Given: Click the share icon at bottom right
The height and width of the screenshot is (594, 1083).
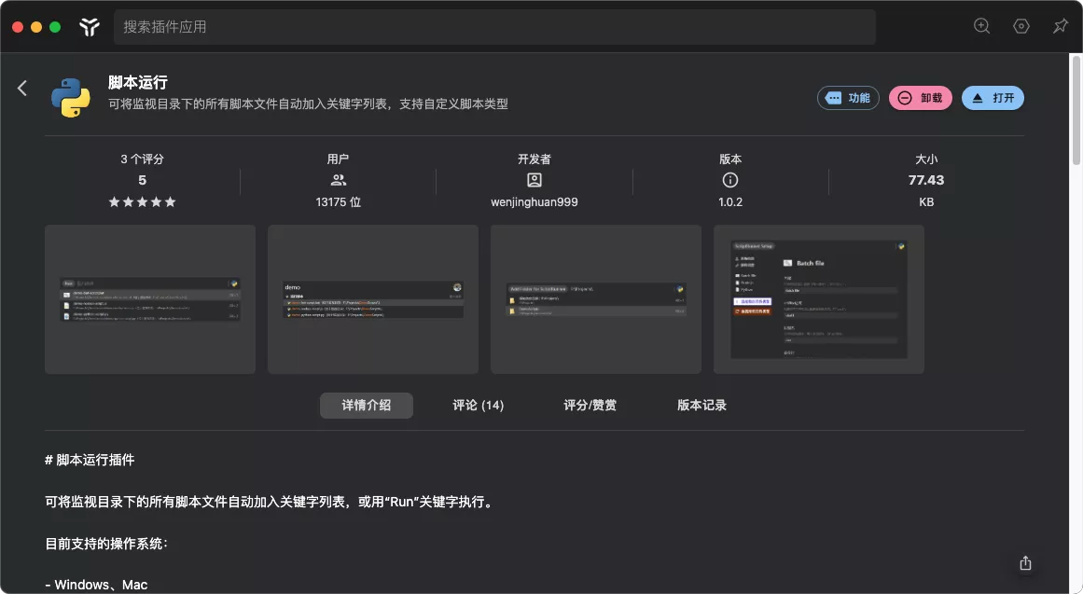Looking at the screenshot, I should pyautogui.click(x=1025, y=562).
